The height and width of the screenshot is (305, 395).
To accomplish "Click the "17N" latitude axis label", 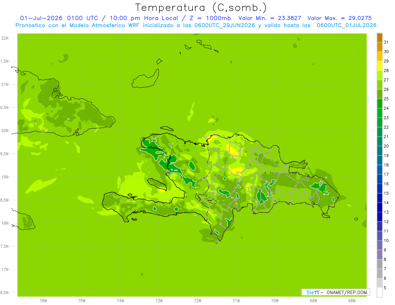I will tap(5, 269).
